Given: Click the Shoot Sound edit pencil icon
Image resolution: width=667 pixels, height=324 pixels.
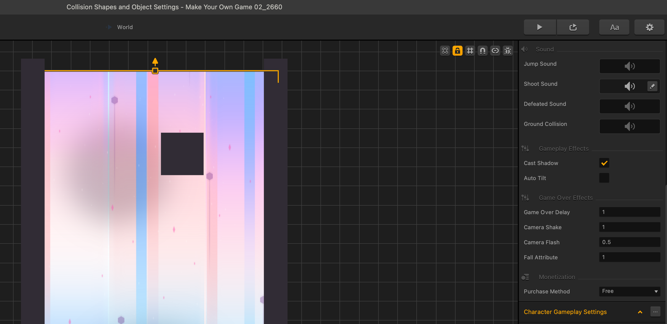Looking at the screenshot, I should [652, 86].
